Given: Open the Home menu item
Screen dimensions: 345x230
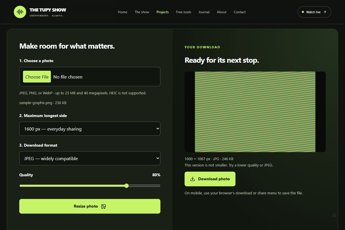Looking at the screenshot, I should point(122,12).
